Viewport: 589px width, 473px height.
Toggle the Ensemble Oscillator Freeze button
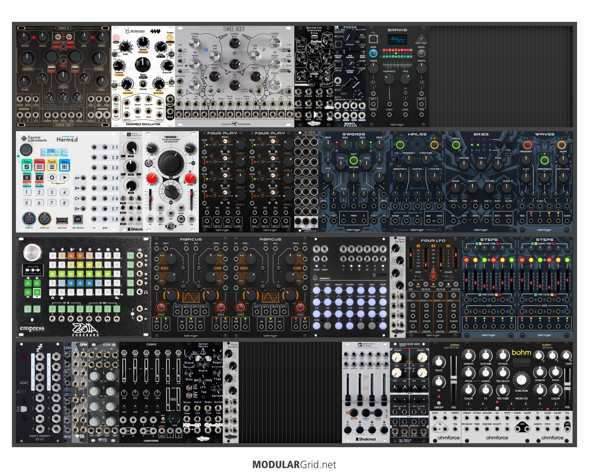170,37
